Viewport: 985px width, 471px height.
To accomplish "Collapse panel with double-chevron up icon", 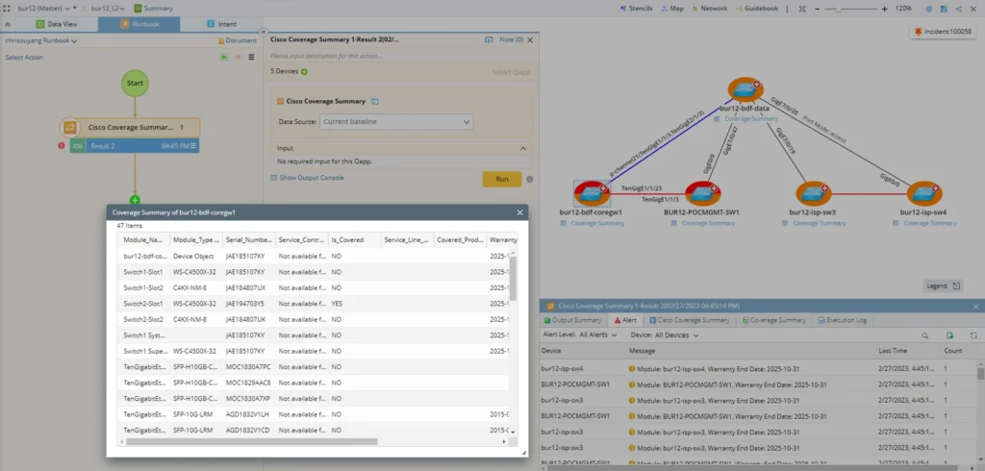I will (x=7, y=24).
